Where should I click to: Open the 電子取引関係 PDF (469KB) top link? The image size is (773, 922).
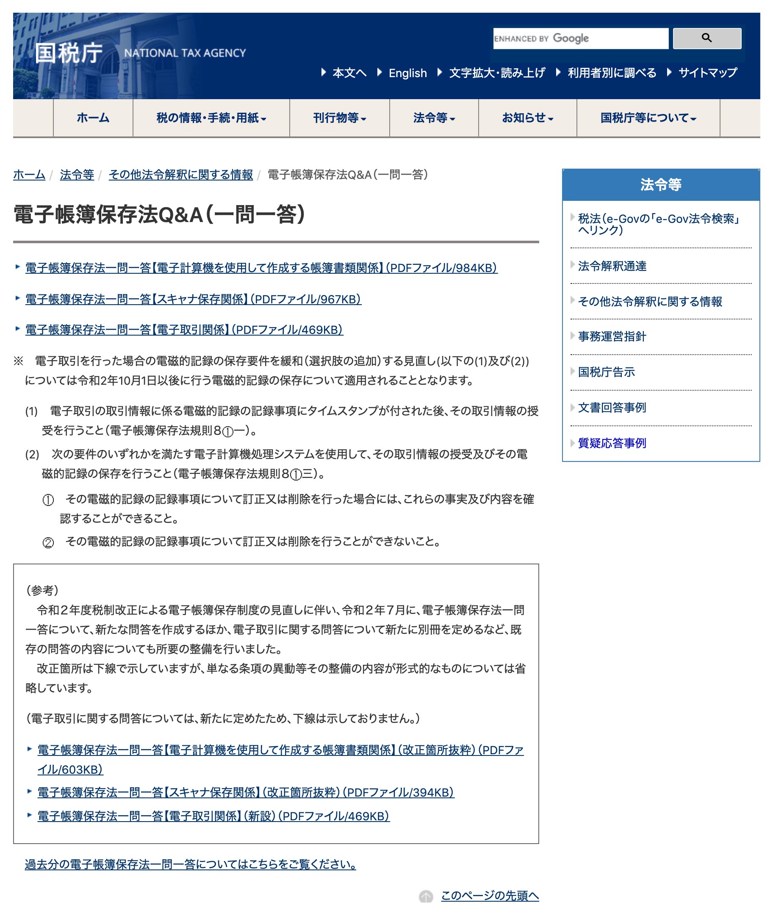click(x=184, y=330)
